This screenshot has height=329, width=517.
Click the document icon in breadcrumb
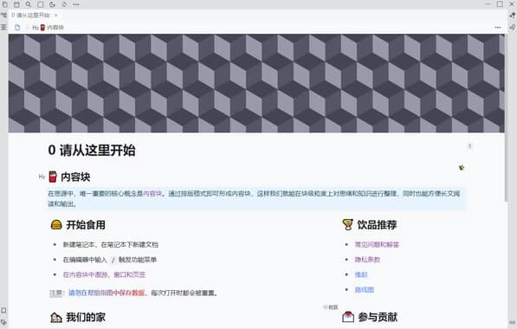click(x=17, y=28)
